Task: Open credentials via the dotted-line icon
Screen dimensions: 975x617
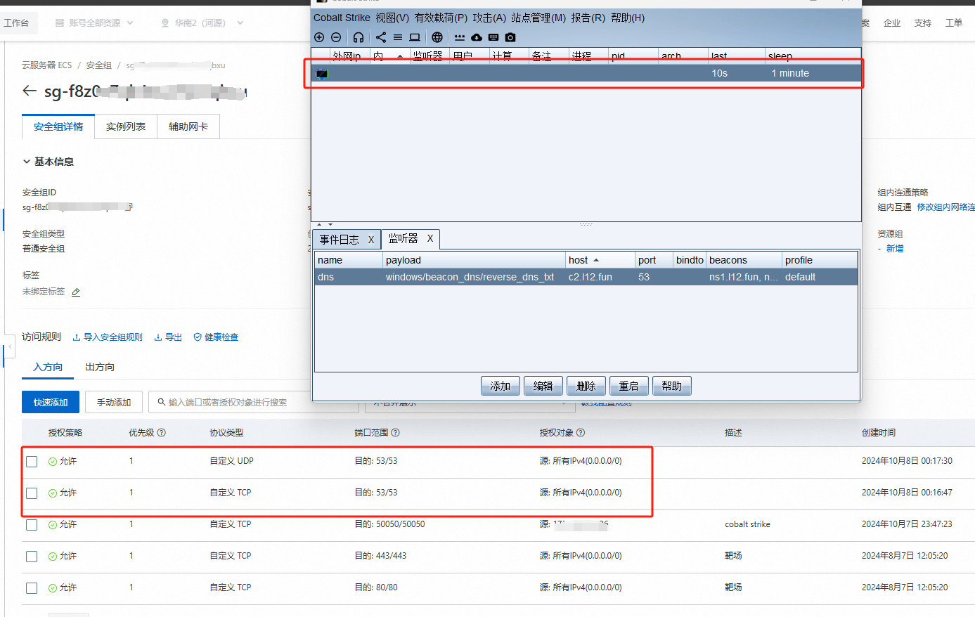Action: click(460, 37)
